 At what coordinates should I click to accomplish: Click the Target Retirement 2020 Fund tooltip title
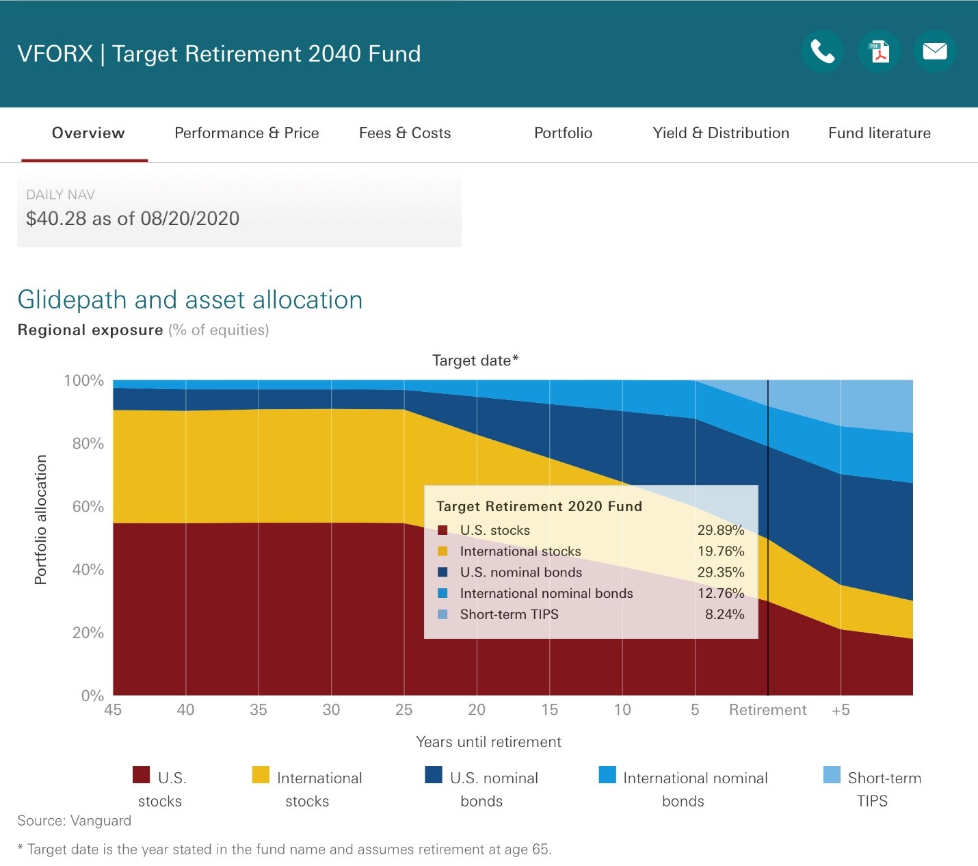click(539, 506)
